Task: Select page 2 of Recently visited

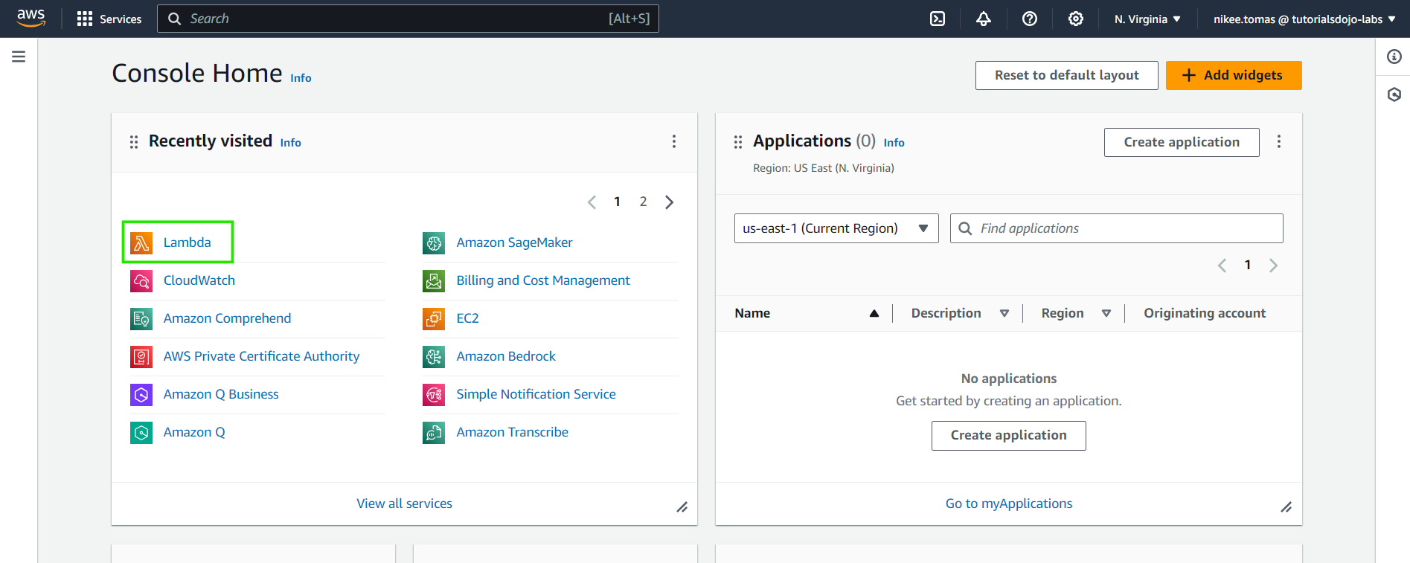Action: pos(643,202)
